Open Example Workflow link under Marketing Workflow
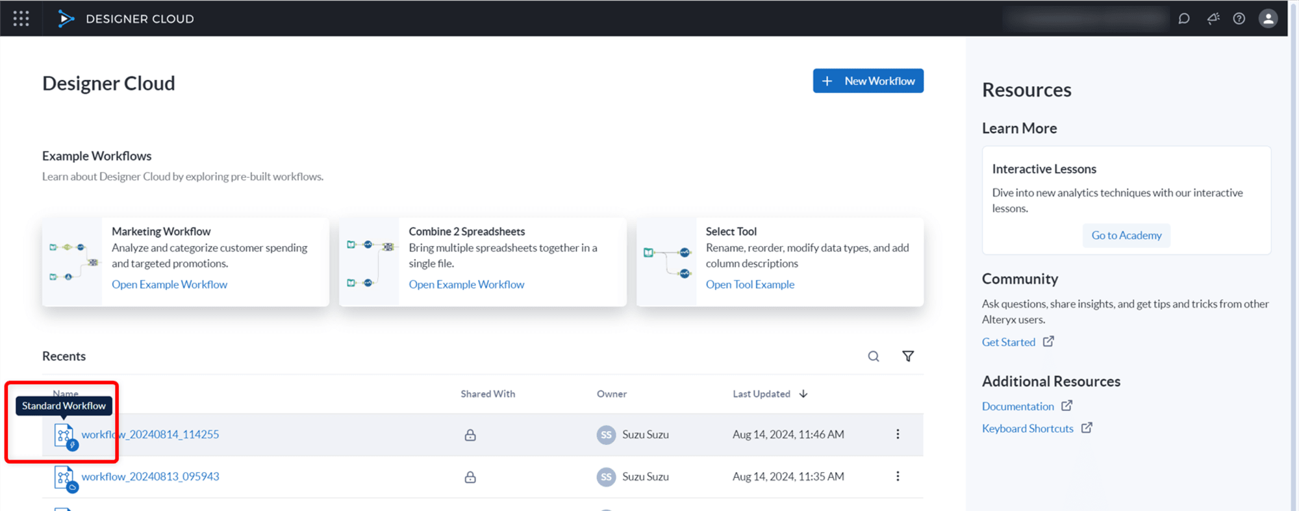 [x=170, y=284]
